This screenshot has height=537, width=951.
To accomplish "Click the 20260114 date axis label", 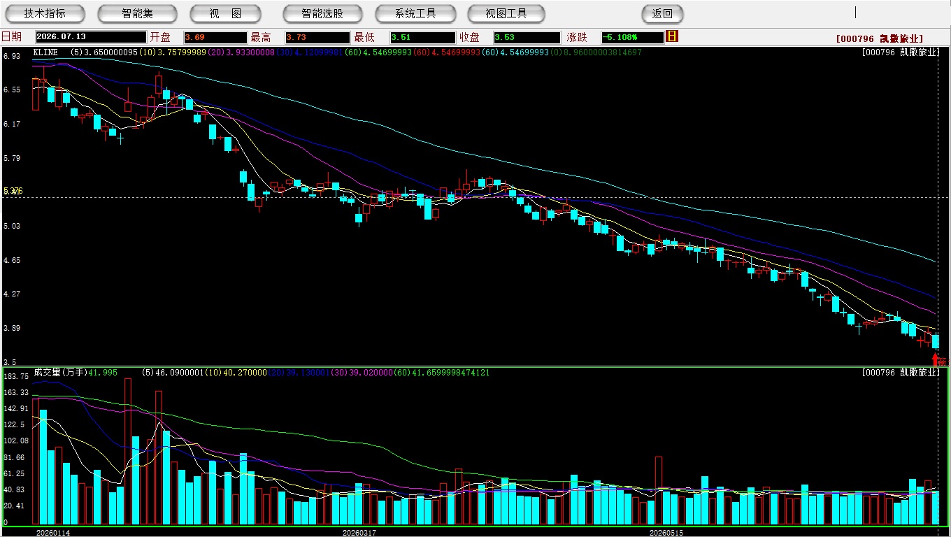I will (53, 533).
